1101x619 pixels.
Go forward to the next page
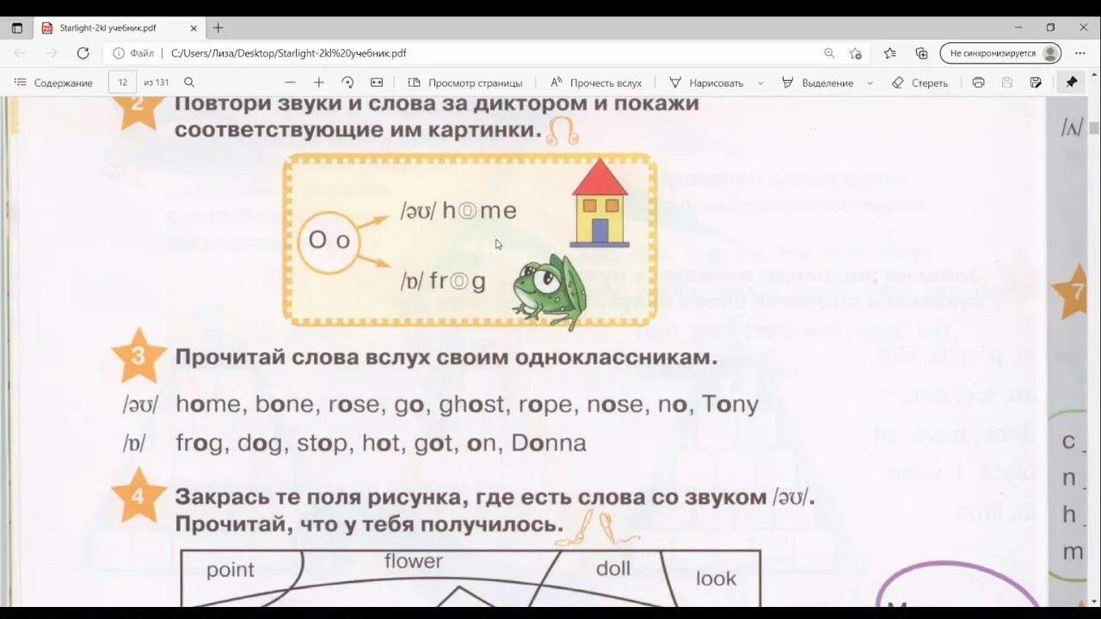pos(52,53)
